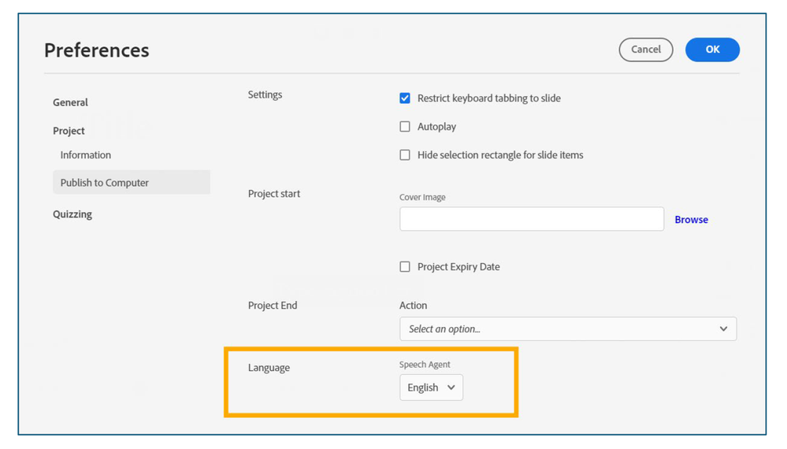The image size is (787, 449).
Task: Click the chevron arrow beside English
Action: [x=451, y=388]
